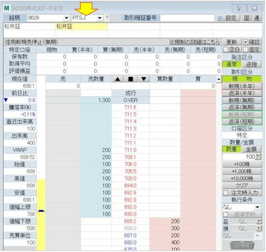Check the 返済予約 checkbox
This screenshot has width=266, height=252.
pos(225,214)
